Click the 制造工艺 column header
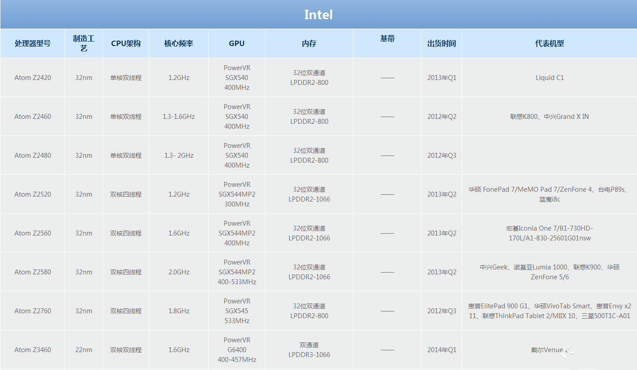The width and height of the screenshot is (637, 370). pos(84,43)
